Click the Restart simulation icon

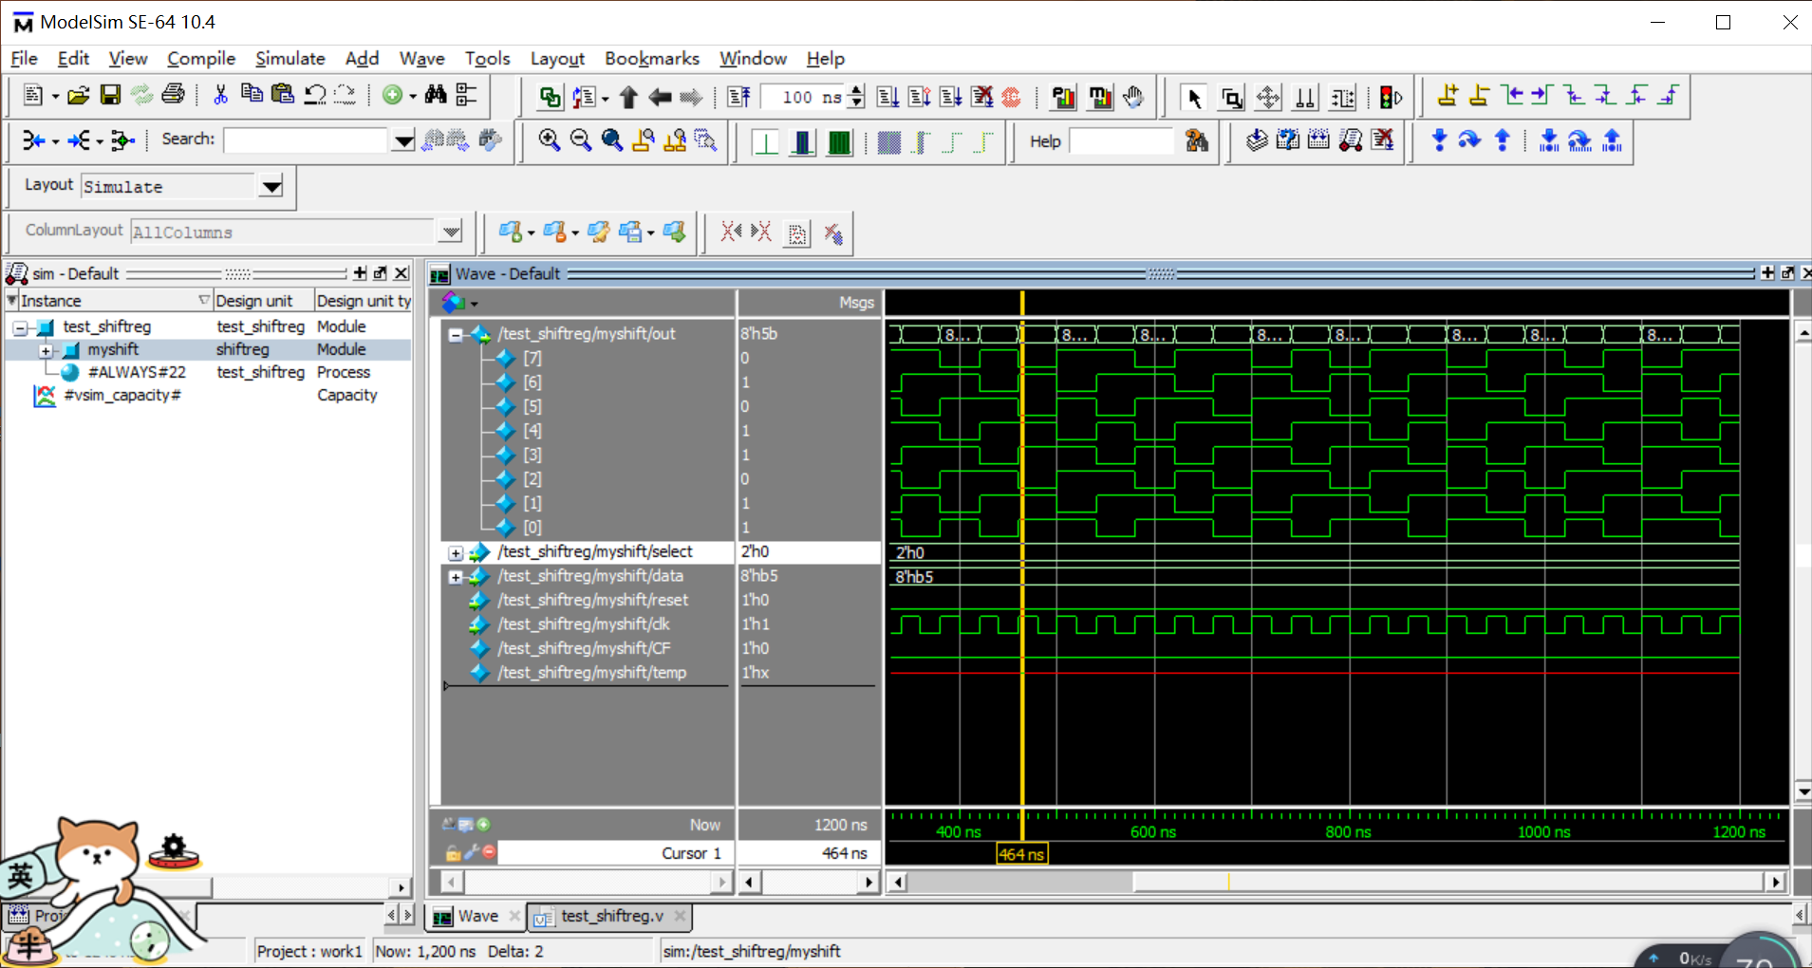click(x=738, y=97)
